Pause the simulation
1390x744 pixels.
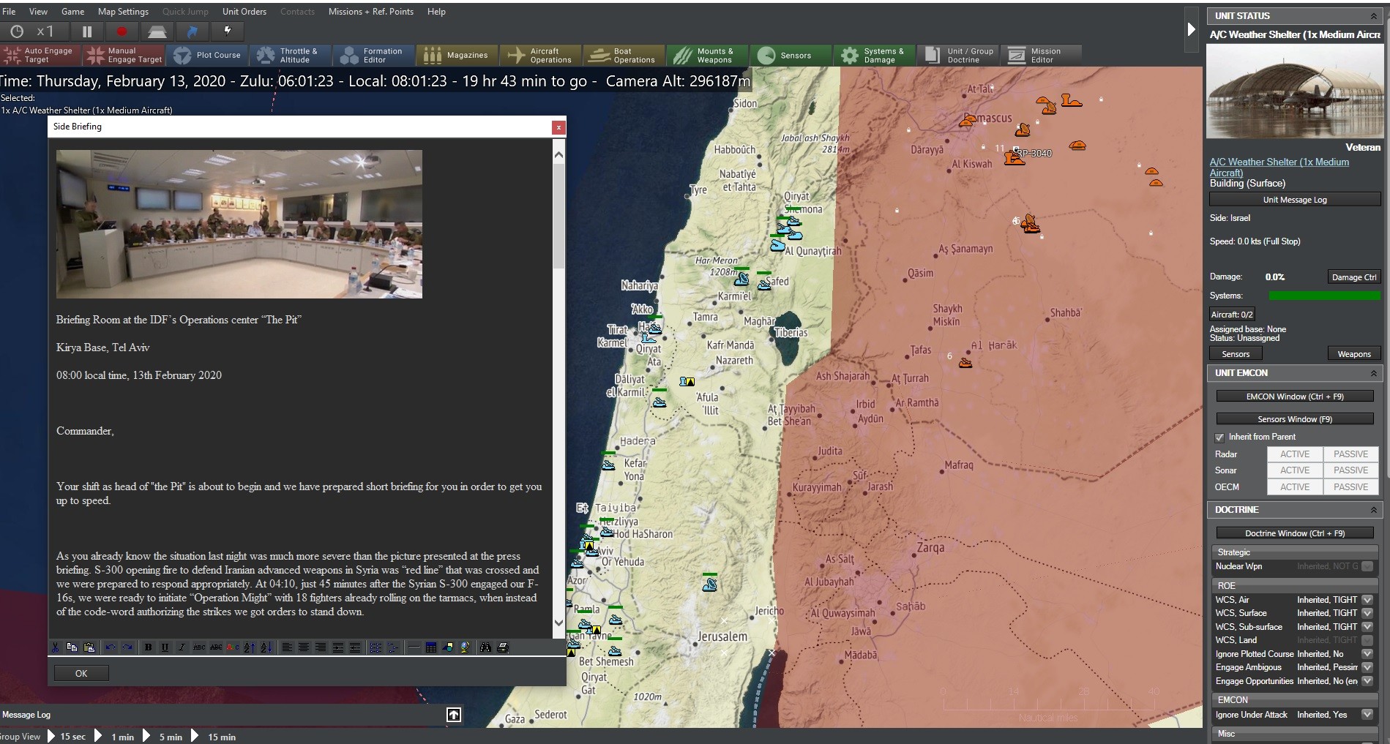86,31
